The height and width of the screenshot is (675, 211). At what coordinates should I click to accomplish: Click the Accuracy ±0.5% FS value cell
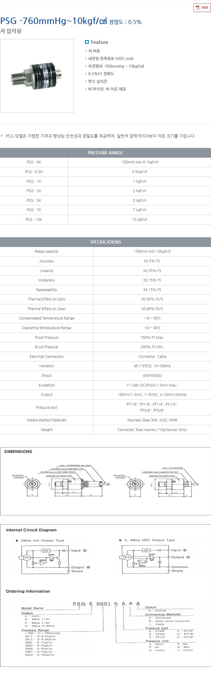152,261
